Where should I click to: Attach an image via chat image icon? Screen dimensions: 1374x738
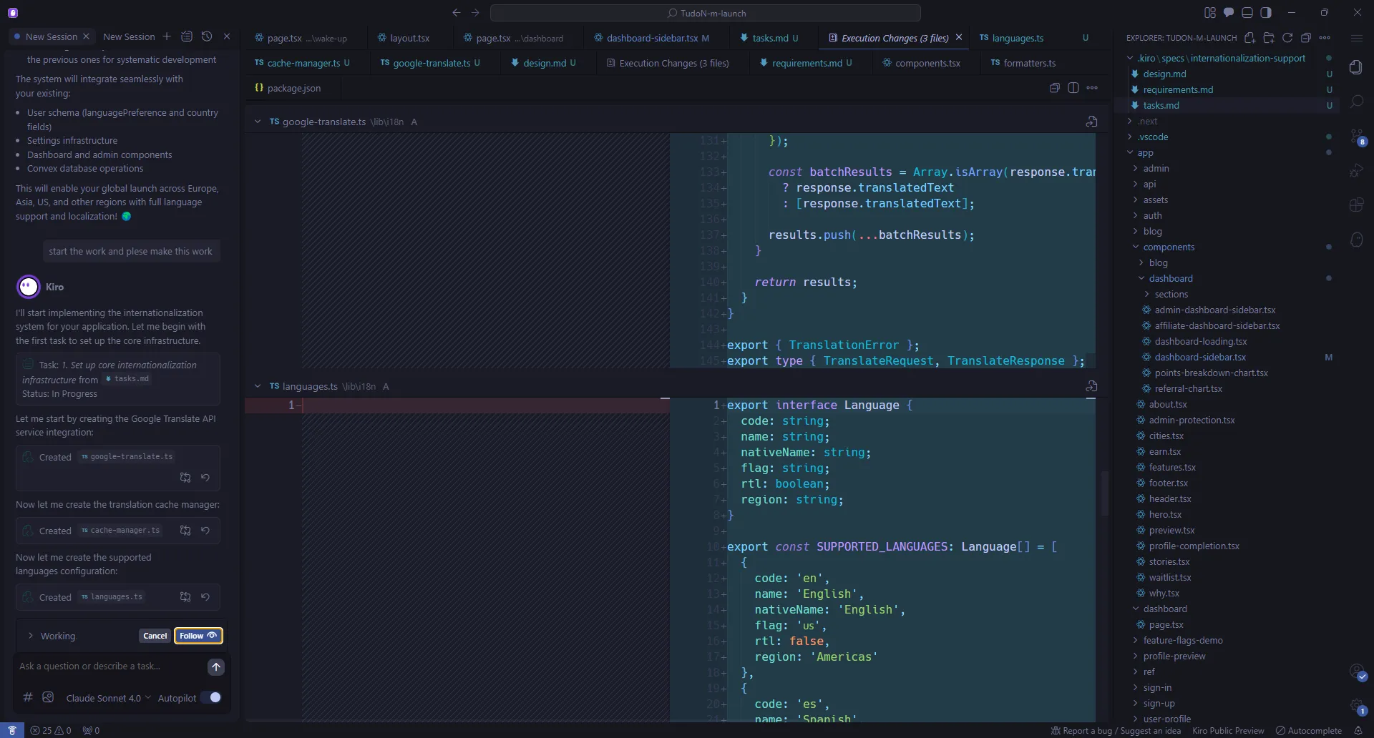48,697
